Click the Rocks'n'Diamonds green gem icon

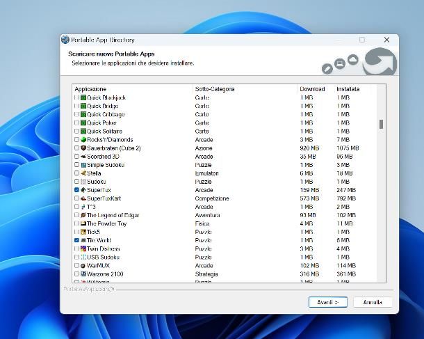(83, 140)
